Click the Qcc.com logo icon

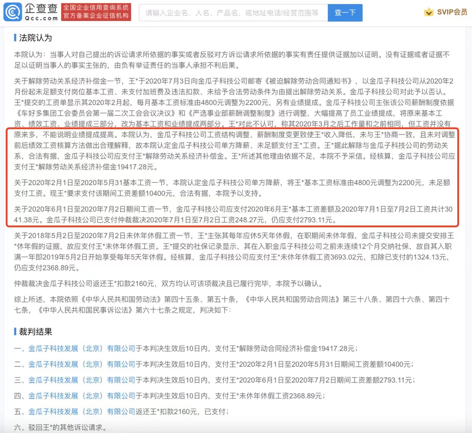pos(12,12)
